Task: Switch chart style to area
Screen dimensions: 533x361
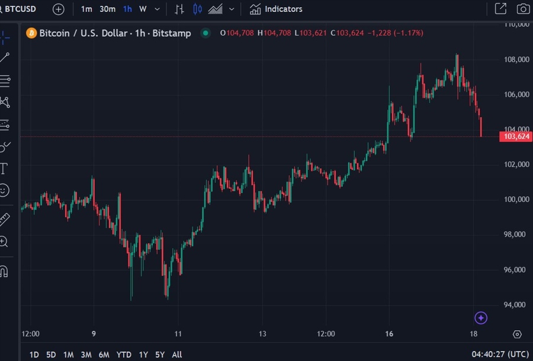Action: click(215, 9)
